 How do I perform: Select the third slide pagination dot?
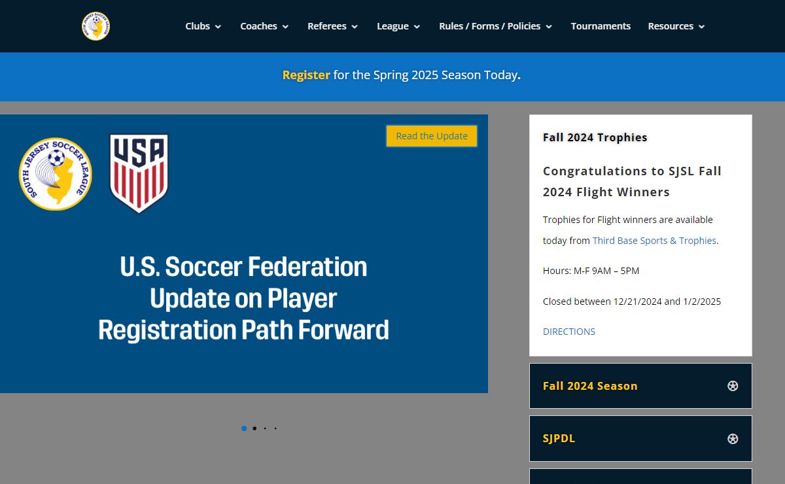[265, 428]
